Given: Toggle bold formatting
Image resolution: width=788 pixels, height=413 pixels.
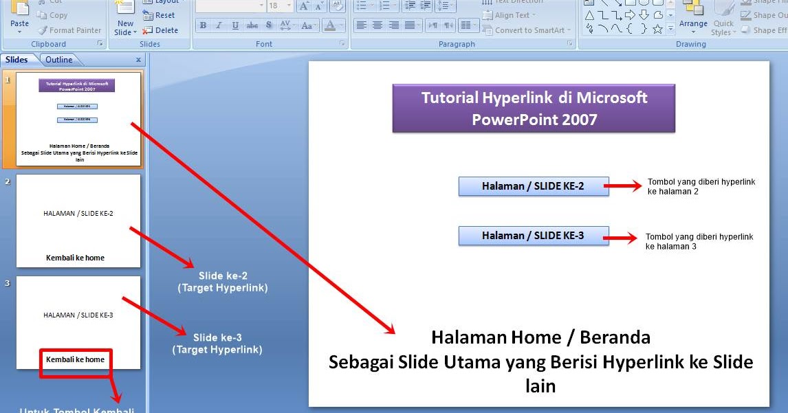Looking at the screenshot, I should [203, 25].
